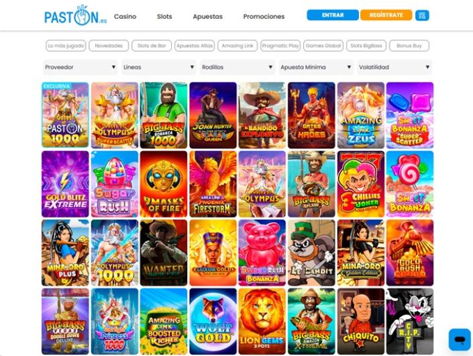Viewport: 473px width, 356px height.
Task: Go to the Casino menu item
Action: click(x=125, y=17)
